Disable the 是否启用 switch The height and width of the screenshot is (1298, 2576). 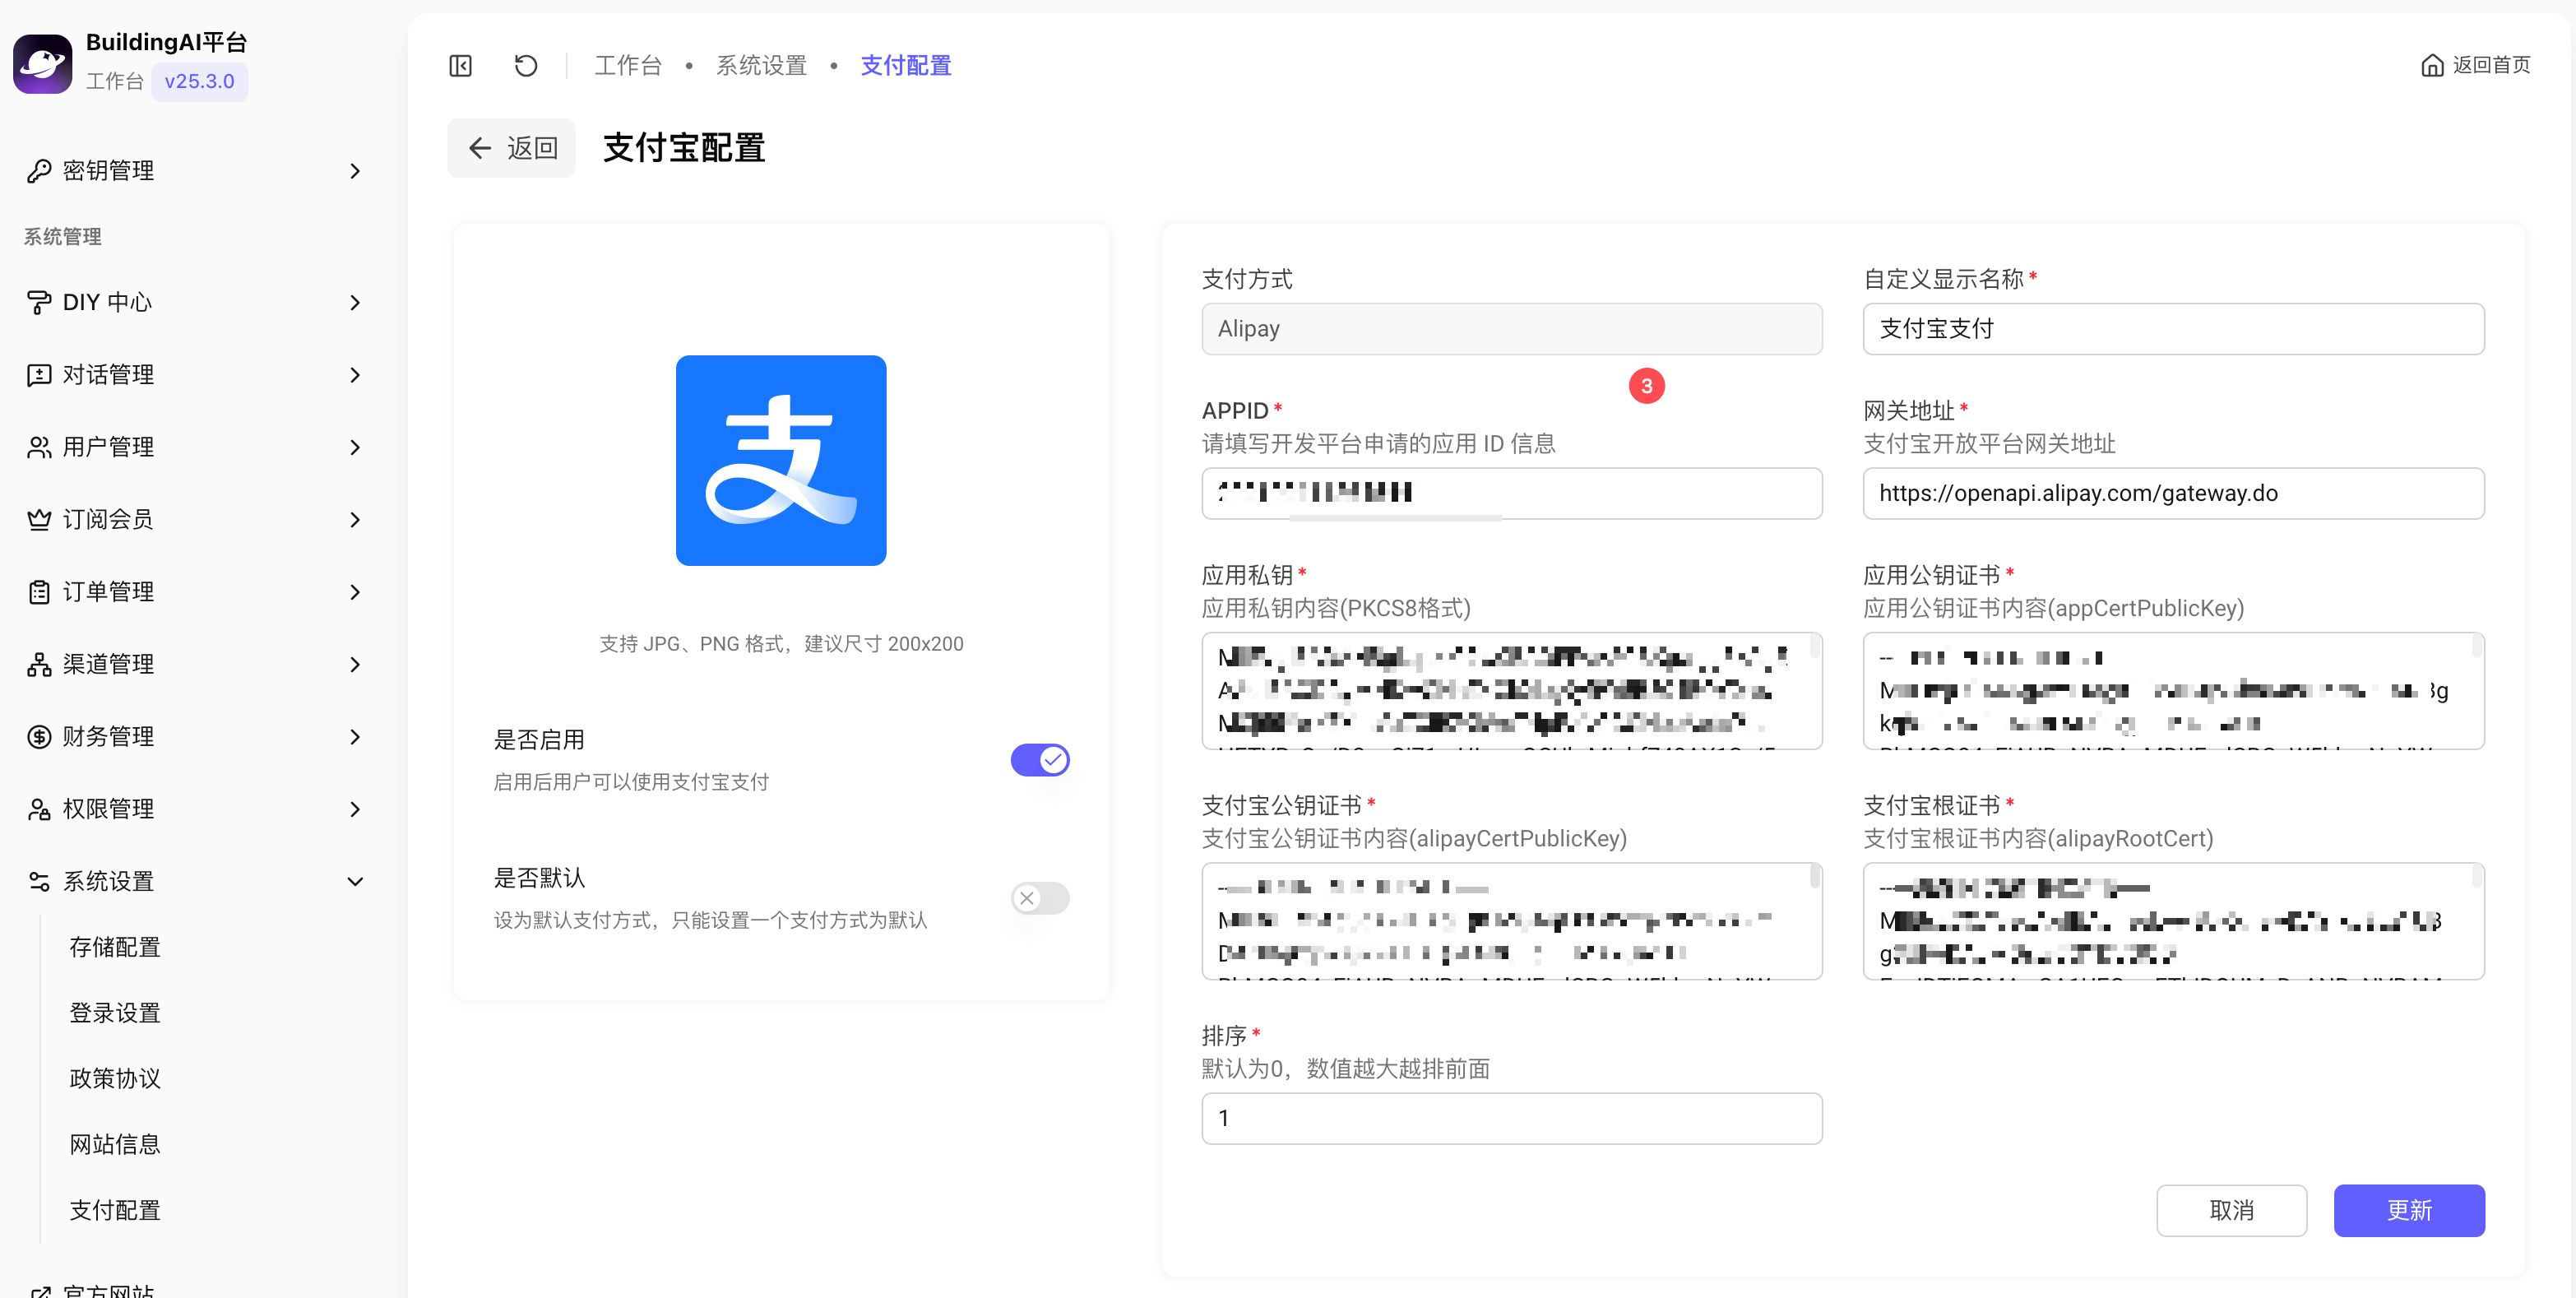[x=1040, y=760]
